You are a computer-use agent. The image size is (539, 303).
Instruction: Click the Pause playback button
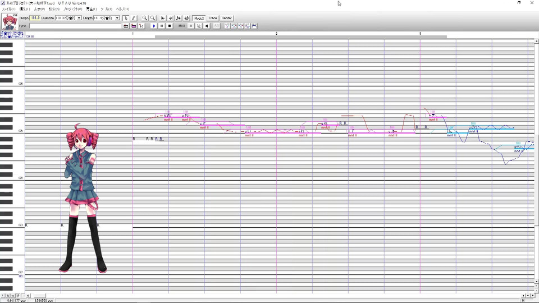click(162, 26)
